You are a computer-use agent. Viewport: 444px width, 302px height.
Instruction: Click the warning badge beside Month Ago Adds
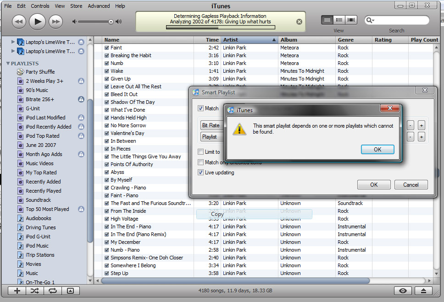(x=81, y=154)
